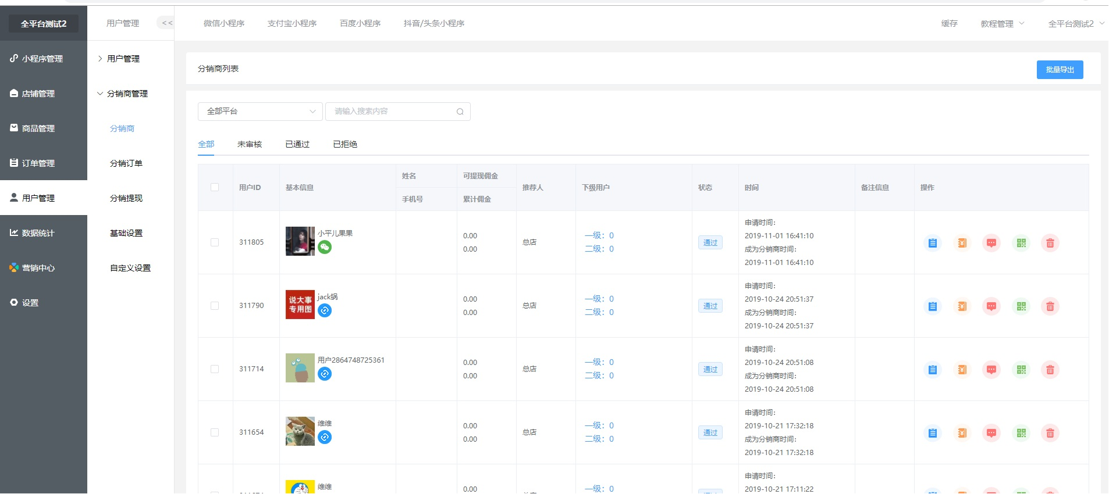1109x494 pixels.
Task: Go to 数据统计 in left sidebar
Action: (44, 233)
